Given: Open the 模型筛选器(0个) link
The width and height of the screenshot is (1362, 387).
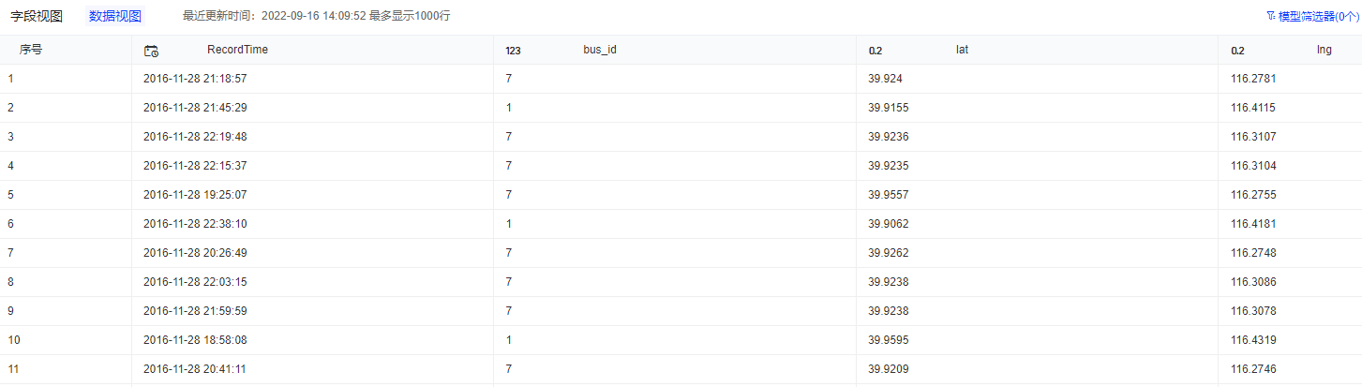Looking at the screenshot, I should [1315, 16].
